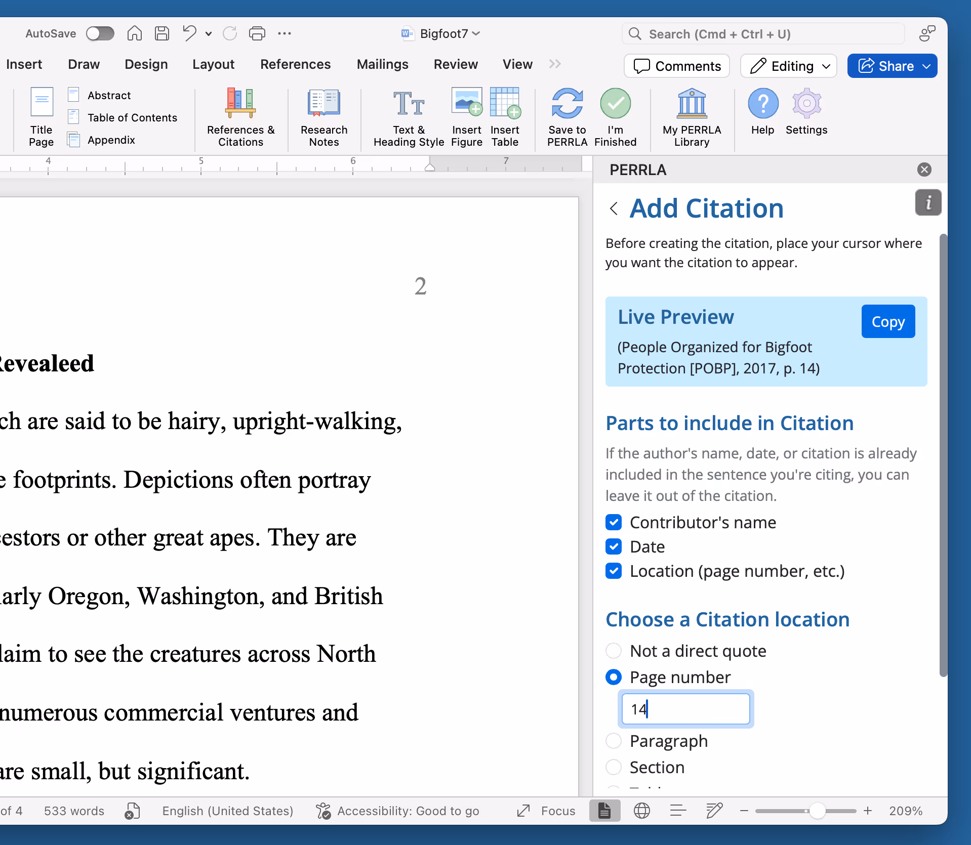Click the share-with-people icon near search

tap(927, 33)
